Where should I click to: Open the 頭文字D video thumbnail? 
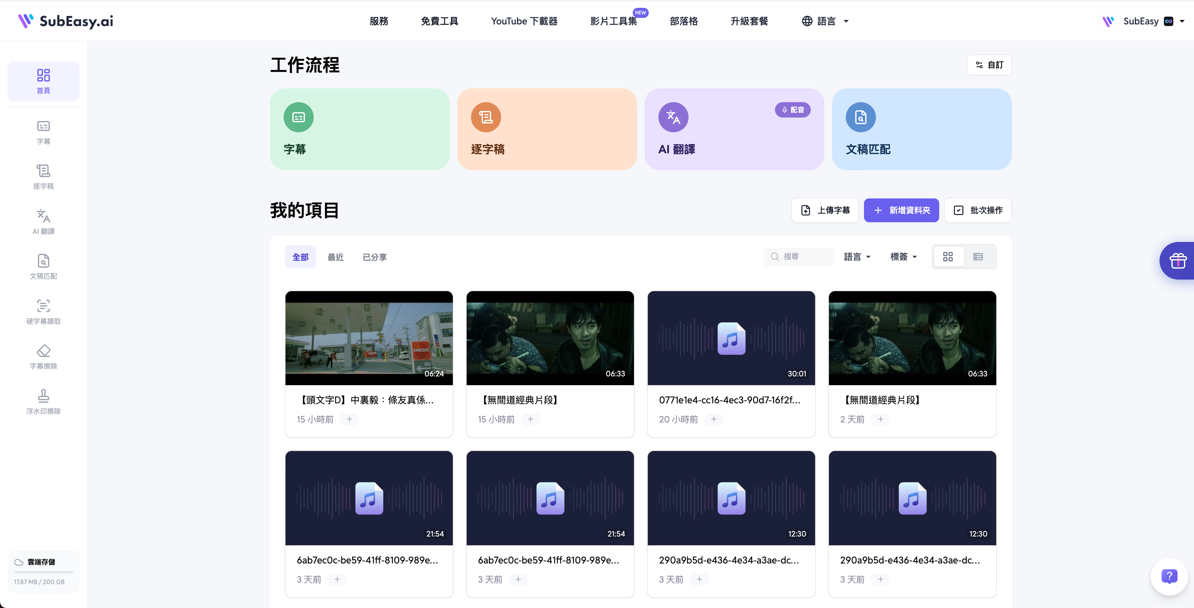pyautogui.click(x=369, y=338)
